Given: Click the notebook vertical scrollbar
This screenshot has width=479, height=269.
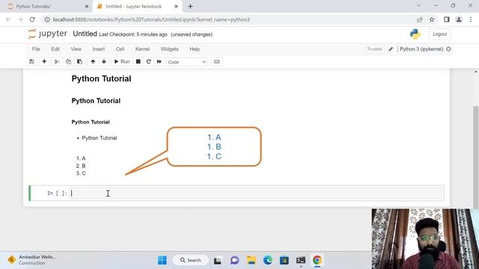Looking at the screenshot, I should click(476, 157).
